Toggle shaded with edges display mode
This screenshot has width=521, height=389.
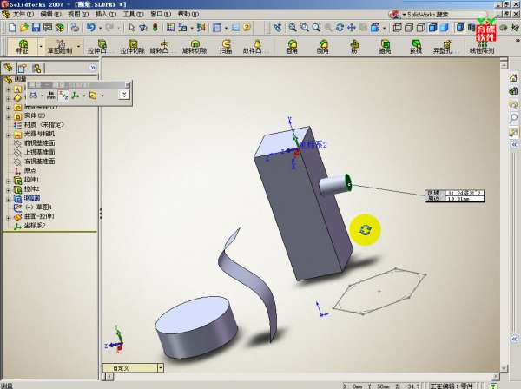pos(432,28)
